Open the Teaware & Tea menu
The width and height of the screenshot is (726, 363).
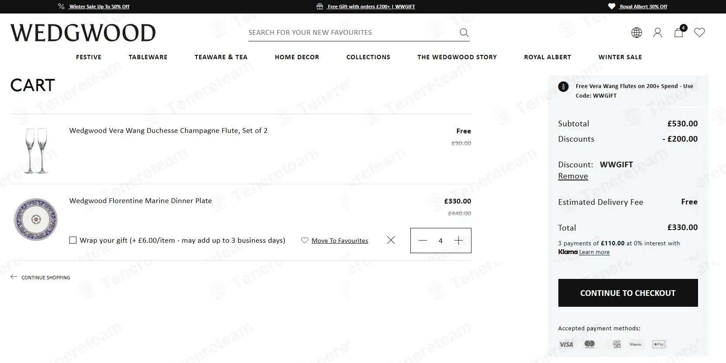coord(221,57)
